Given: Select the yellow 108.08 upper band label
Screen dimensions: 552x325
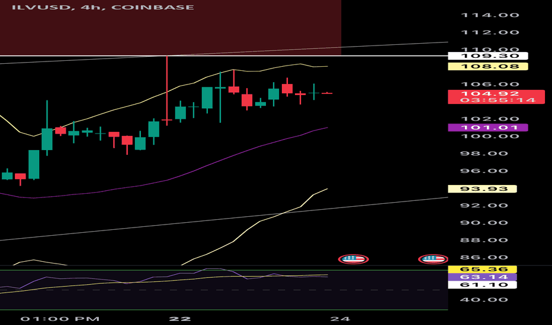Looking at the screenshot, I should [488, 66].
